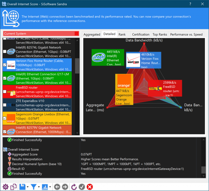Screen dimensions: 209x191
Task: Select the Overall Internet Score tree node
Action: click(x=23, y=150)
